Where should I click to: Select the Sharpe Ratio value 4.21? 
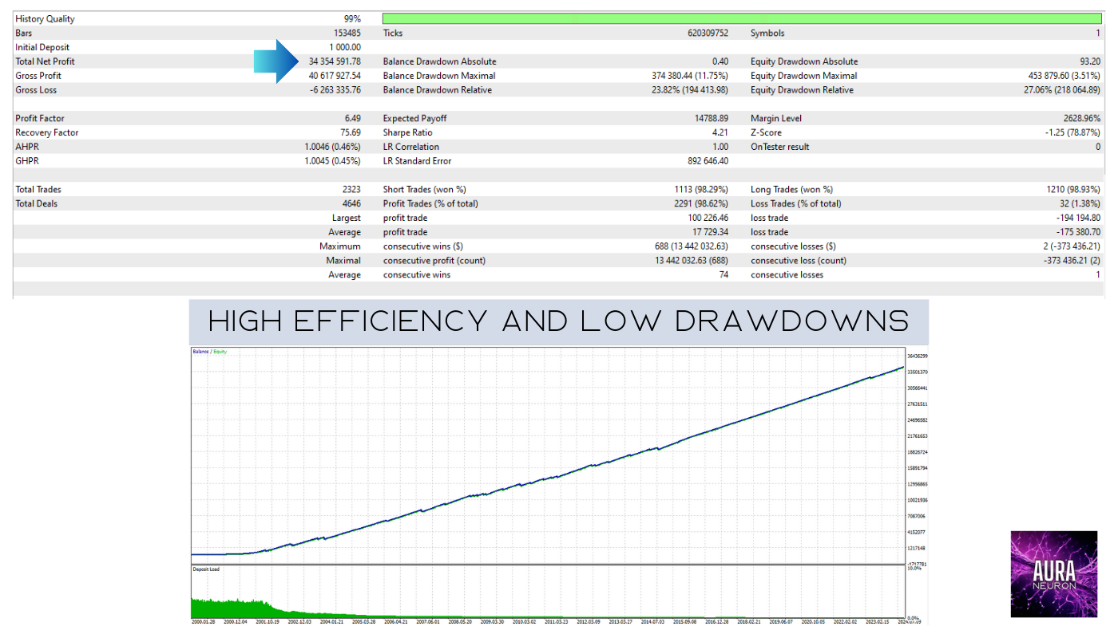[x=720, y=132]
